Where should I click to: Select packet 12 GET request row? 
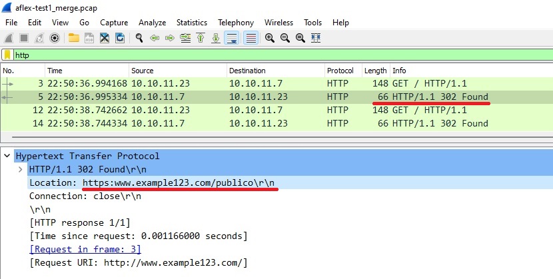pos(276,111)
